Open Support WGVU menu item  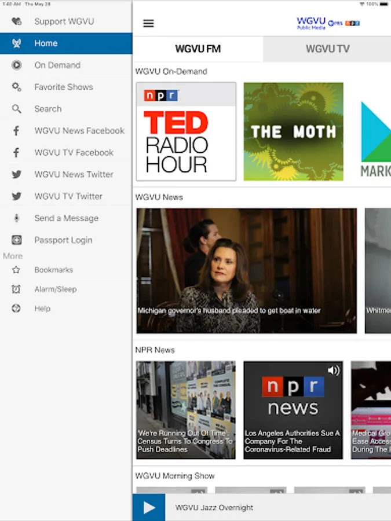[66, 21]
